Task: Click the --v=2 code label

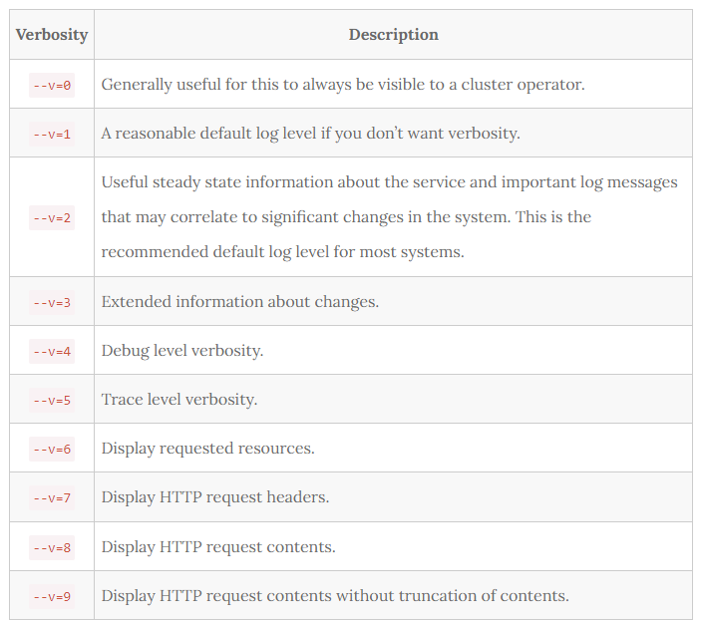Action: click(52, 217)
